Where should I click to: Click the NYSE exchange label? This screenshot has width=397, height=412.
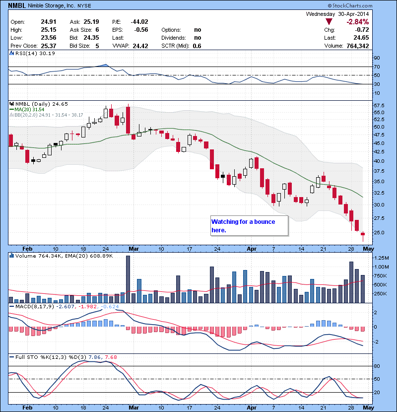84,6
